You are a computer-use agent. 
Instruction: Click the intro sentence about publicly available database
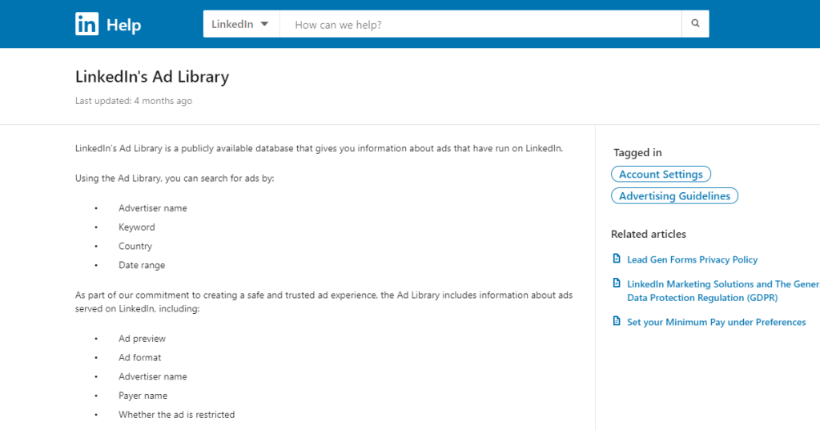(319, 149)
